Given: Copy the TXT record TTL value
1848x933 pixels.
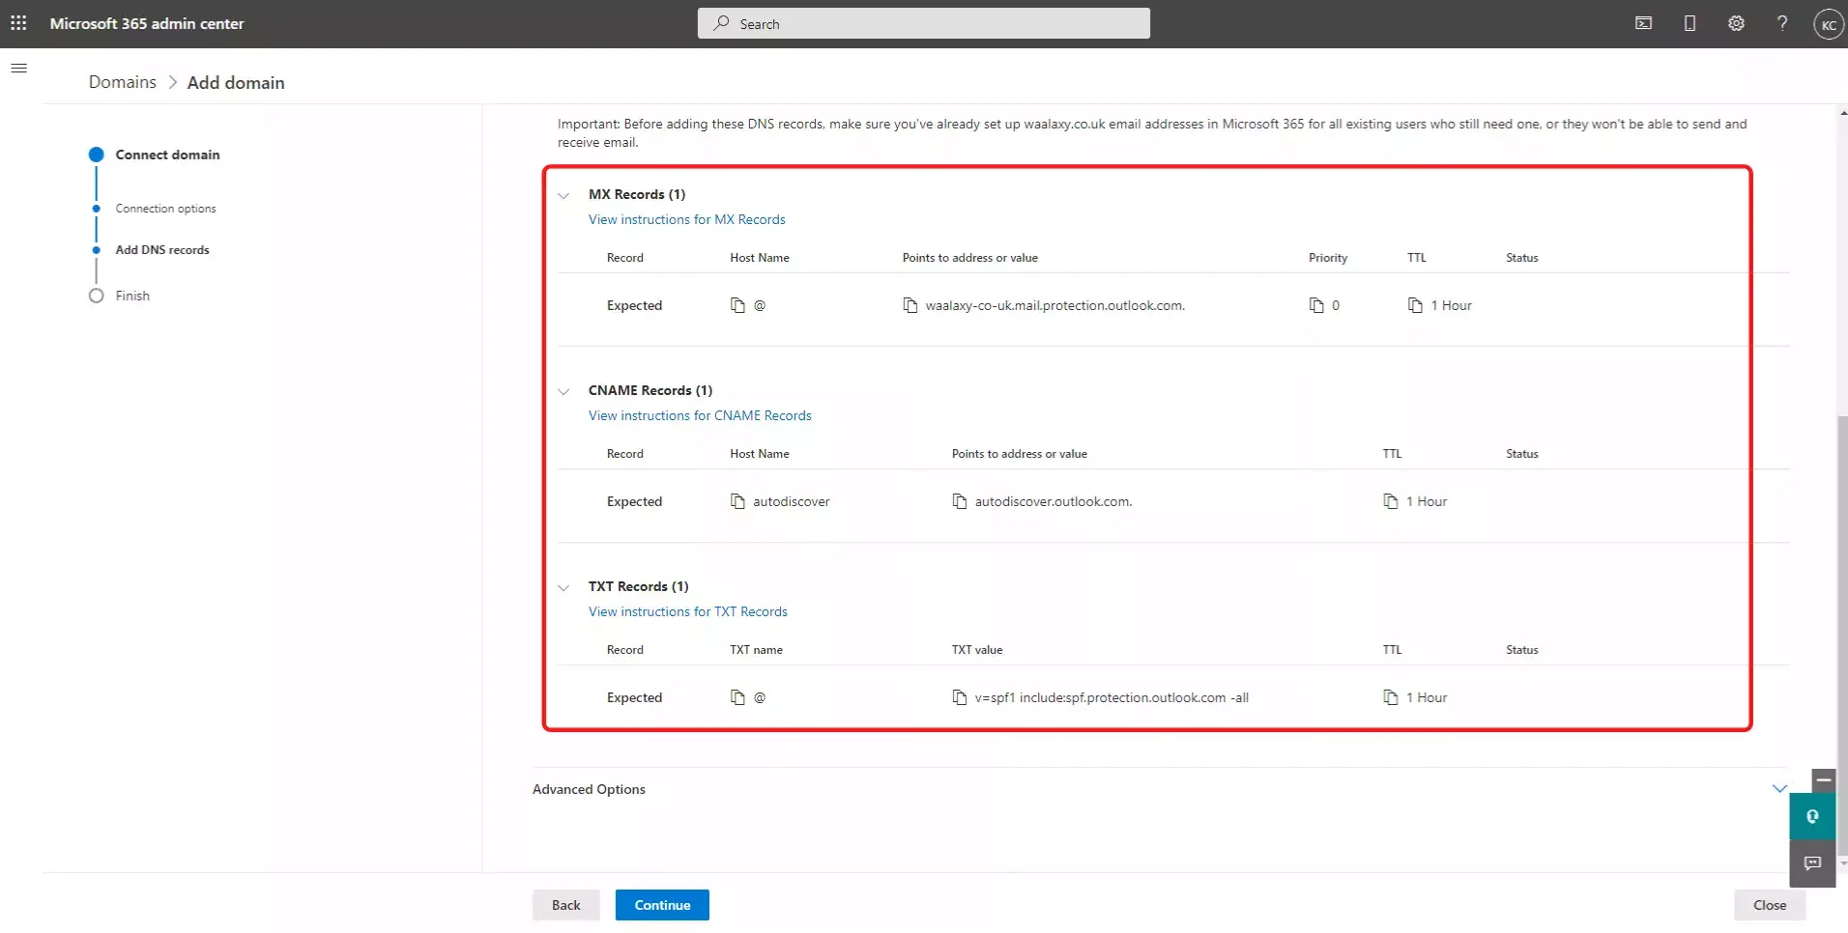Looking at the screenshot, I should [1390, 697].
